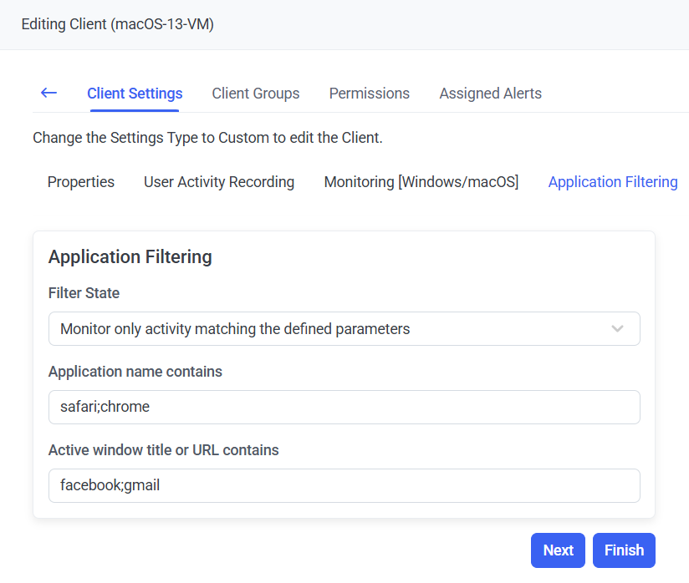Click the Filter State label

tap(84, 293)
